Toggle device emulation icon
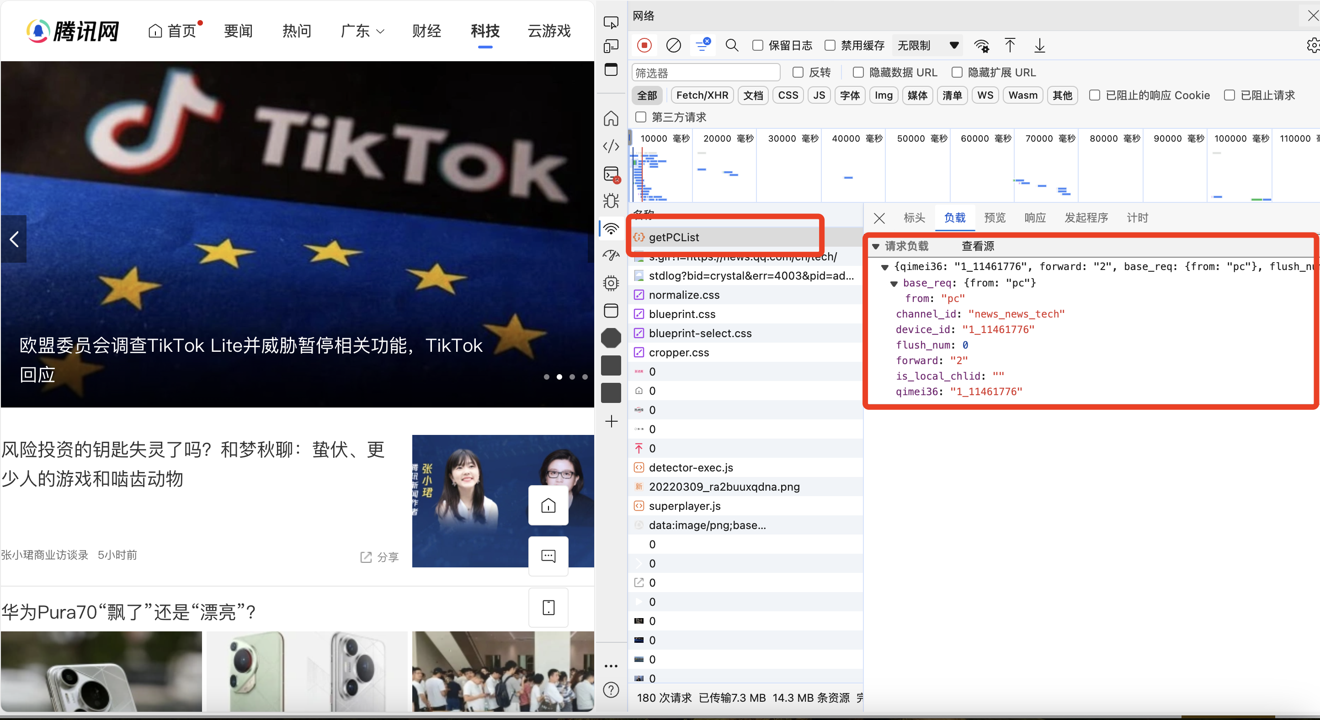 pyautogui.click(x=611, y=46)
